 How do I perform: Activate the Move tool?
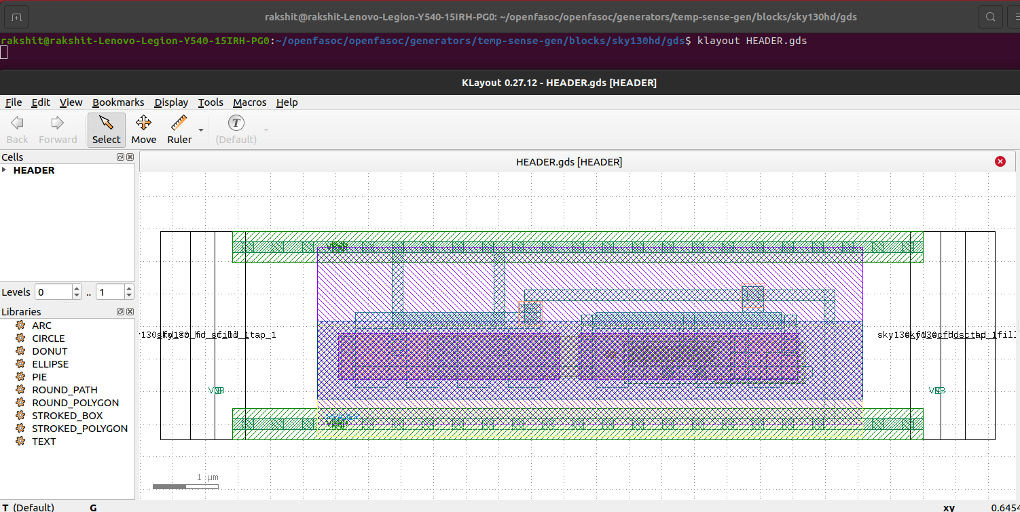(x=143, y=130)
